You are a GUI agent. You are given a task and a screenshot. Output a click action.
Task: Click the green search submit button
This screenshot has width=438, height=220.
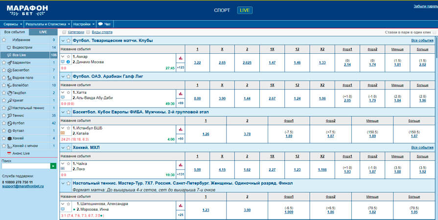pyautogui.click(x=53, y=166)
